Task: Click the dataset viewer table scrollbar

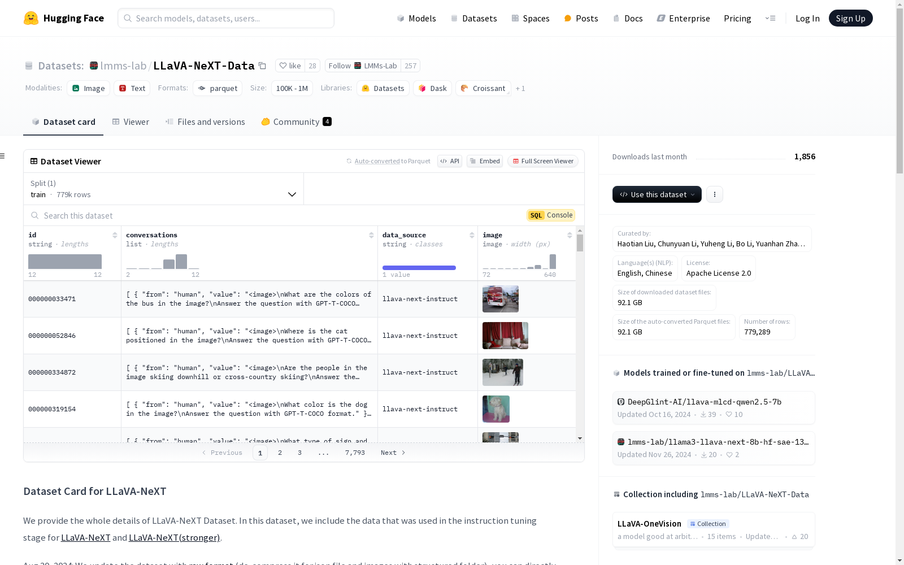Action: point(580,243)
